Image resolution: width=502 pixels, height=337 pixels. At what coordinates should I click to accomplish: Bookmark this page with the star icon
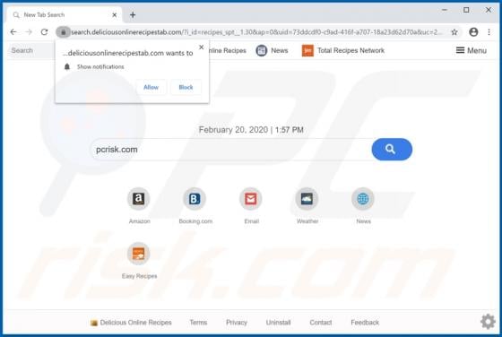pyautogui.click(x=454, y=32)
